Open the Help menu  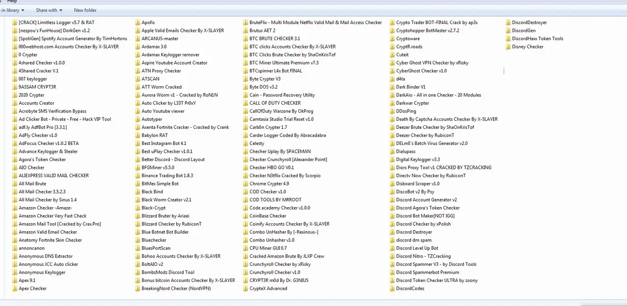click(12, 1)
